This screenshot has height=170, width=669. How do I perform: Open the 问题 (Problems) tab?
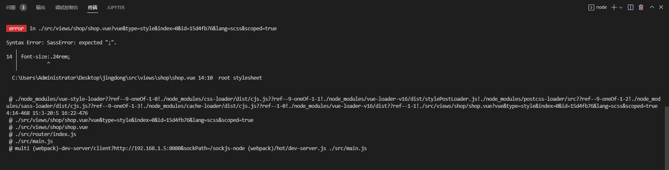11,7
